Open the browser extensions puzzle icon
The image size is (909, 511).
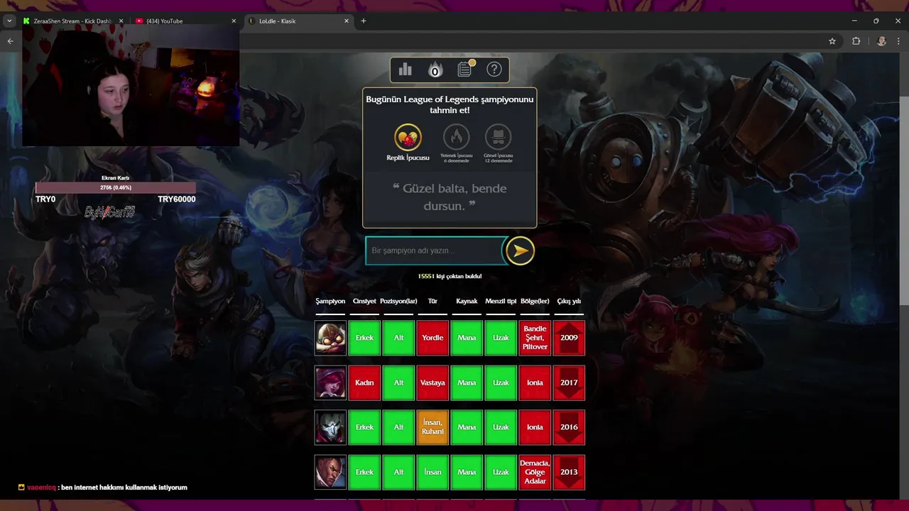tap(856, 41)
